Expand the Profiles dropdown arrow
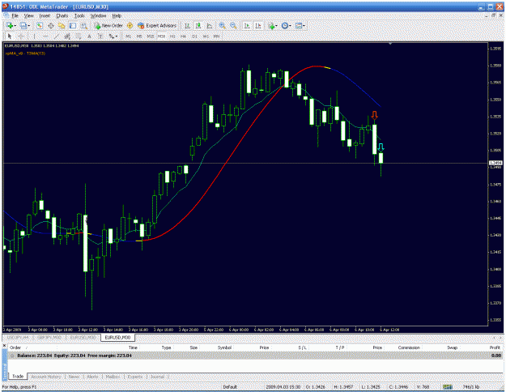 (x=28, y=26)
